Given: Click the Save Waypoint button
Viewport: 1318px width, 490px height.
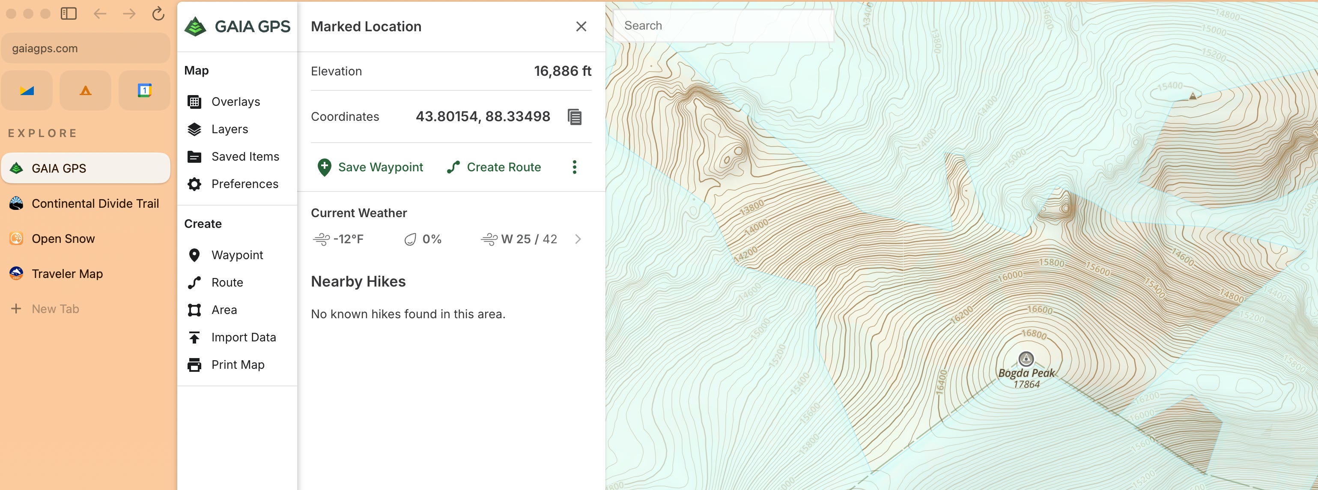Looking at the screenshot, I should [370, 167].
